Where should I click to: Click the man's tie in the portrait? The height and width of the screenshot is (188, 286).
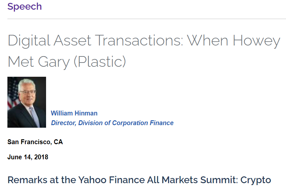(34, 116)
